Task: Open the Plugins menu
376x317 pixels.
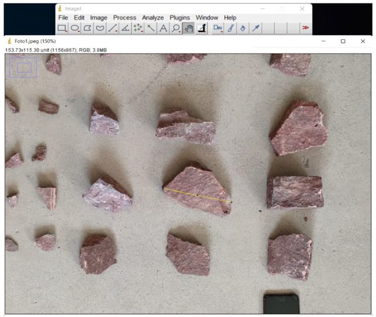Action: 180,18
